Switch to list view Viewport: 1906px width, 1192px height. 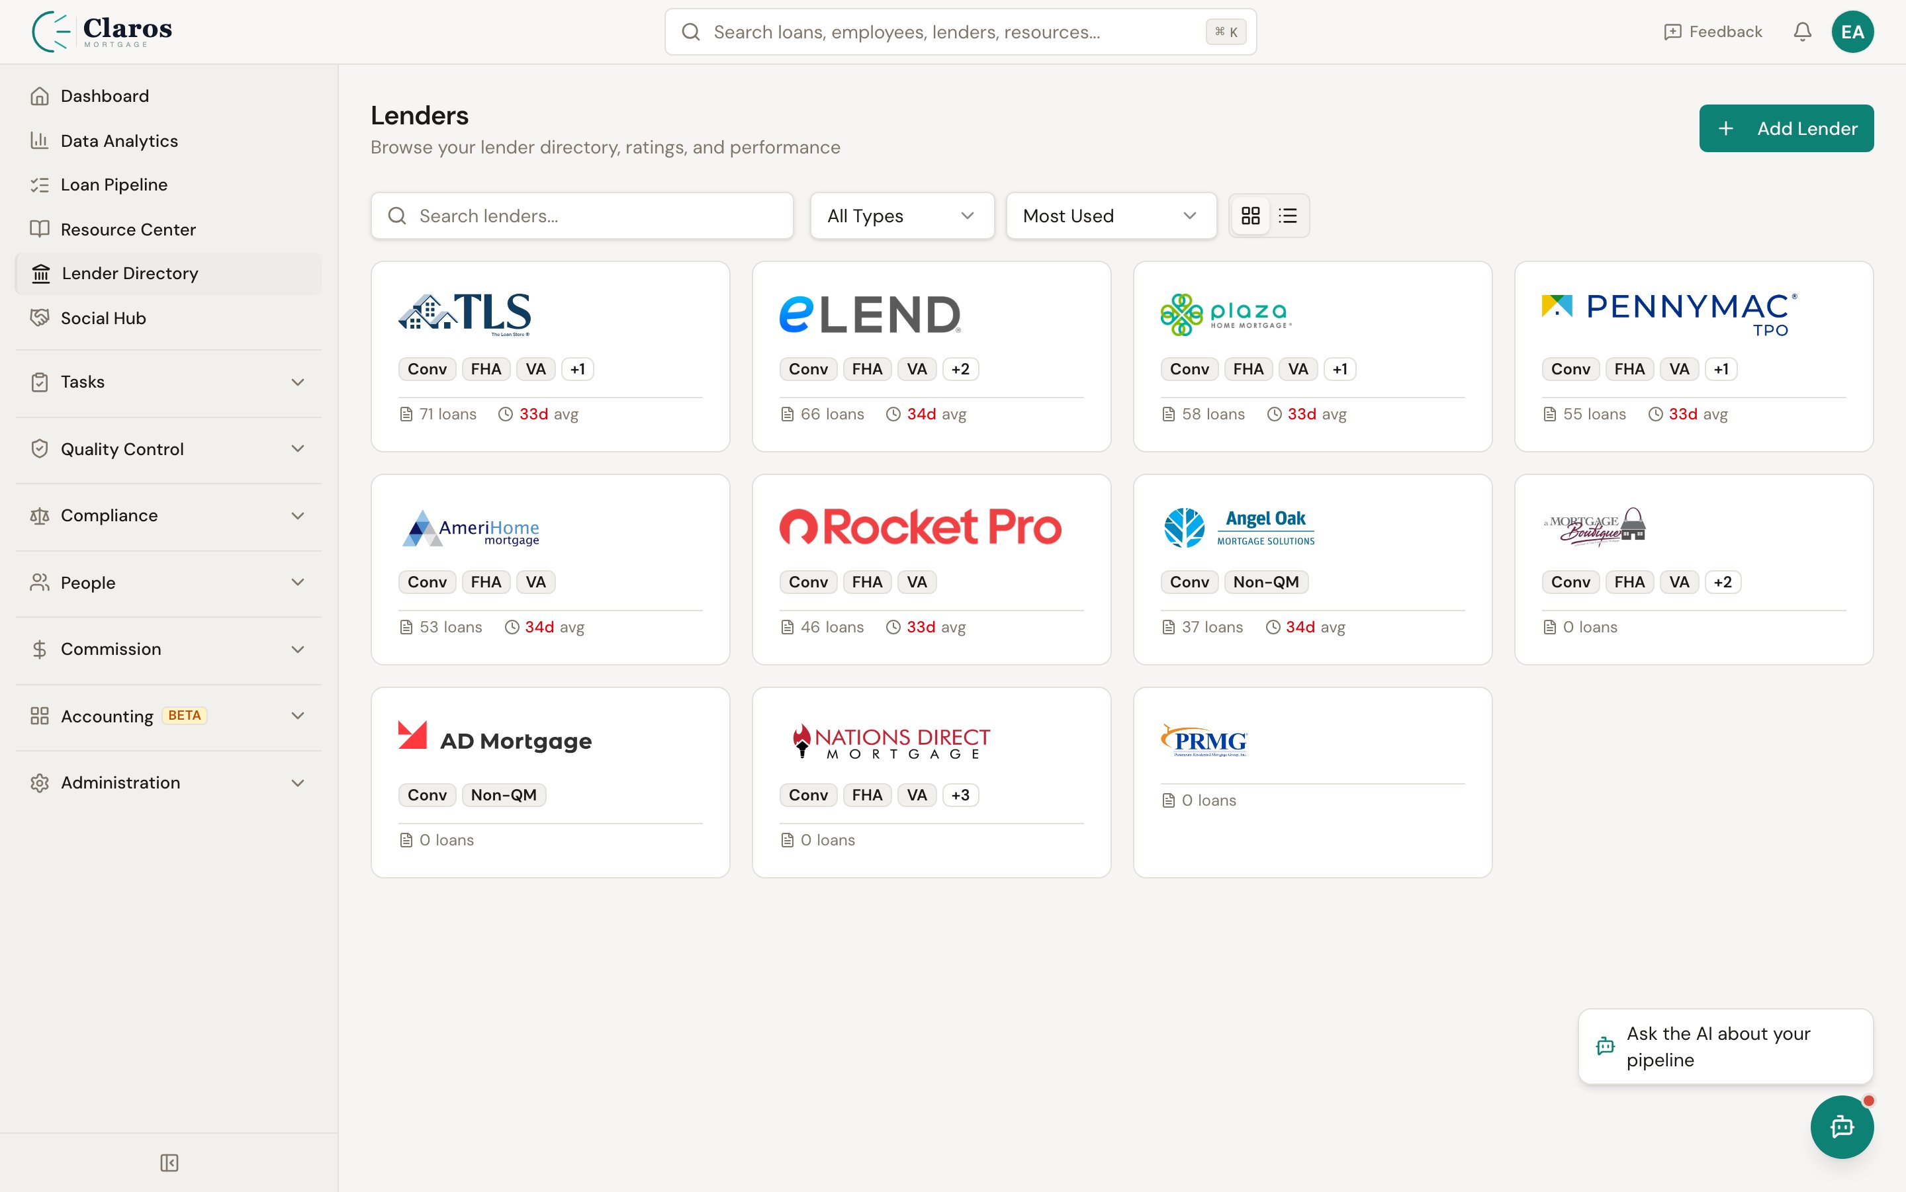pos(1288,216)
